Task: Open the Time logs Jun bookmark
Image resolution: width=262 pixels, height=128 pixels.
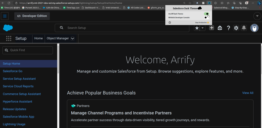Action: 71,8
